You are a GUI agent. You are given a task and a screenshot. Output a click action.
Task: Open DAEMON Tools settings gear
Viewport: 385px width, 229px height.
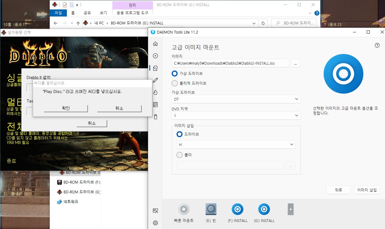point(155,223)
